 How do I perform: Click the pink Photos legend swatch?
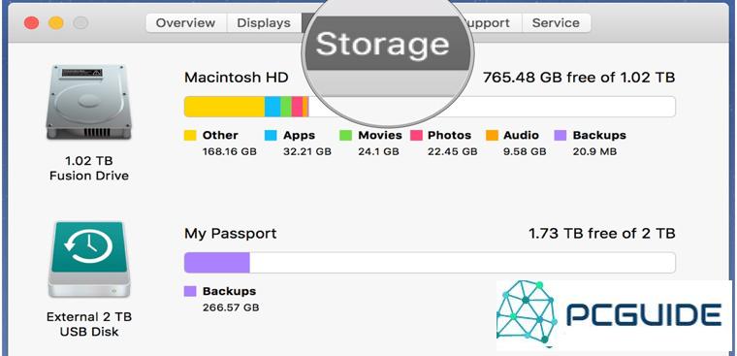pyautogui.click(x=416, y=136)
